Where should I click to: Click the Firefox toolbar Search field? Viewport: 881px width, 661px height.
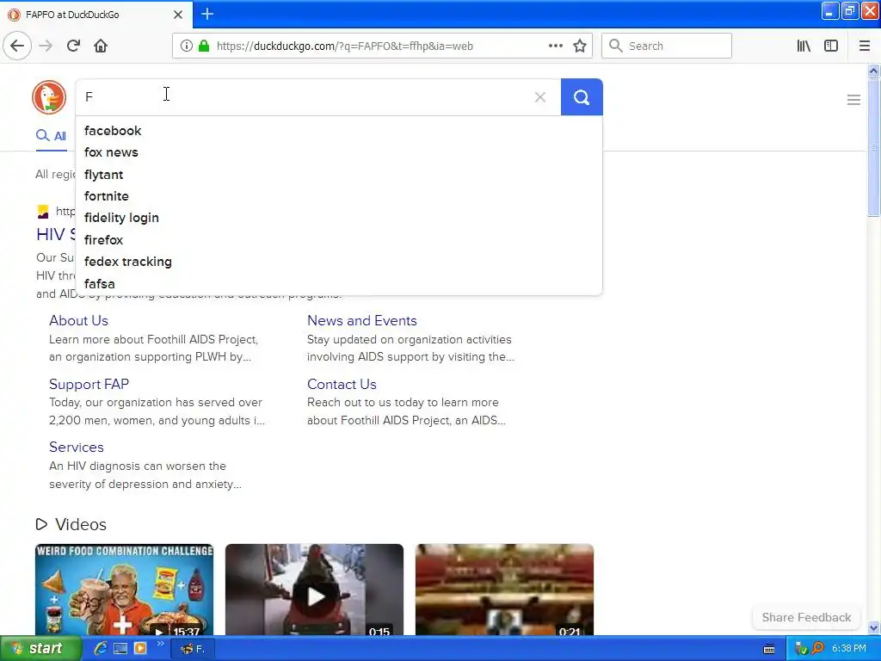667,46
